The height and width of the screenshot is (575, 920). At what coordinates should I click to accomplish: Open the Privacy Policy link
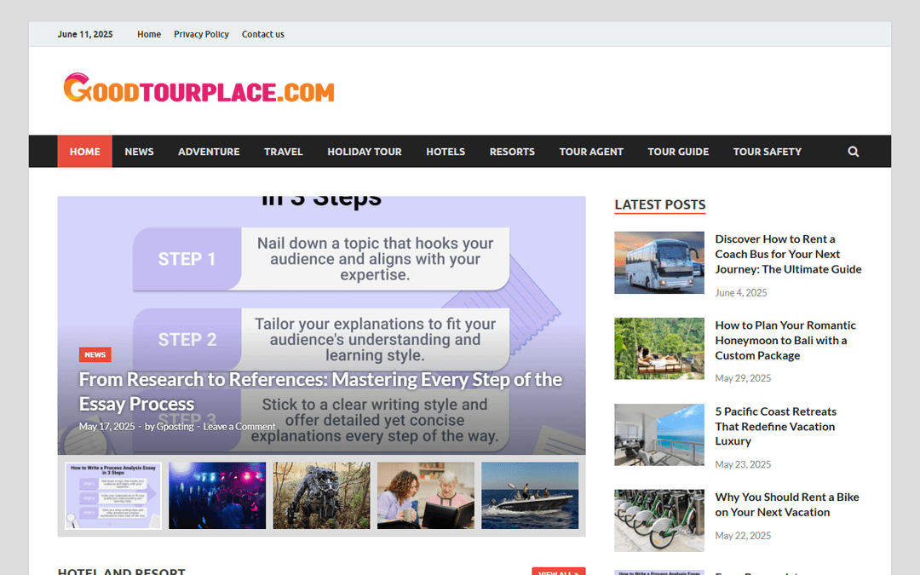(x=201, y=34)
